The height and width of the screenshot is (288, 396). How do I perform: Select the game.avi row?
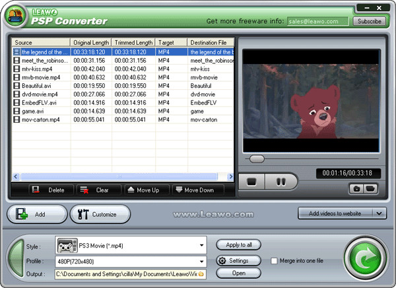[123, 111]
